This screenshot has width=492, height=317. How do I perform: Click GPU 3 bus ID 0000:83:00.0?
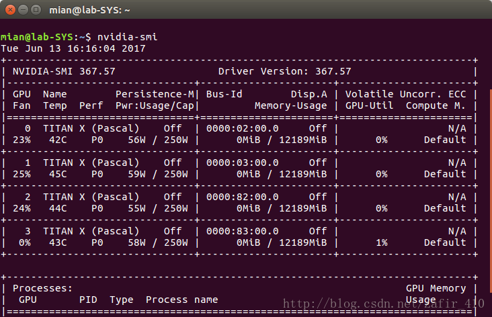coord(242,232)
